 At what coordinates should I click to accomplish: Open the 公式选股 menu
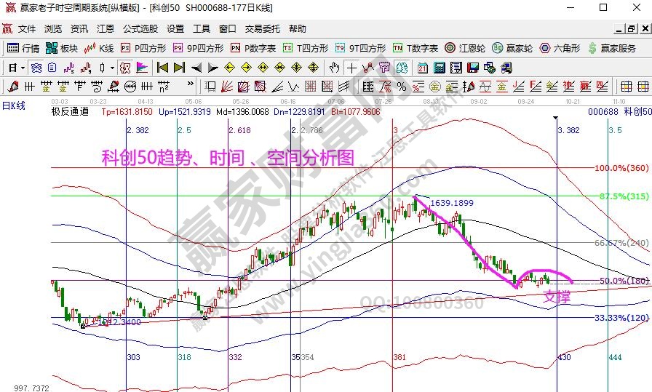pyautogui.click(x=140, y=29)
